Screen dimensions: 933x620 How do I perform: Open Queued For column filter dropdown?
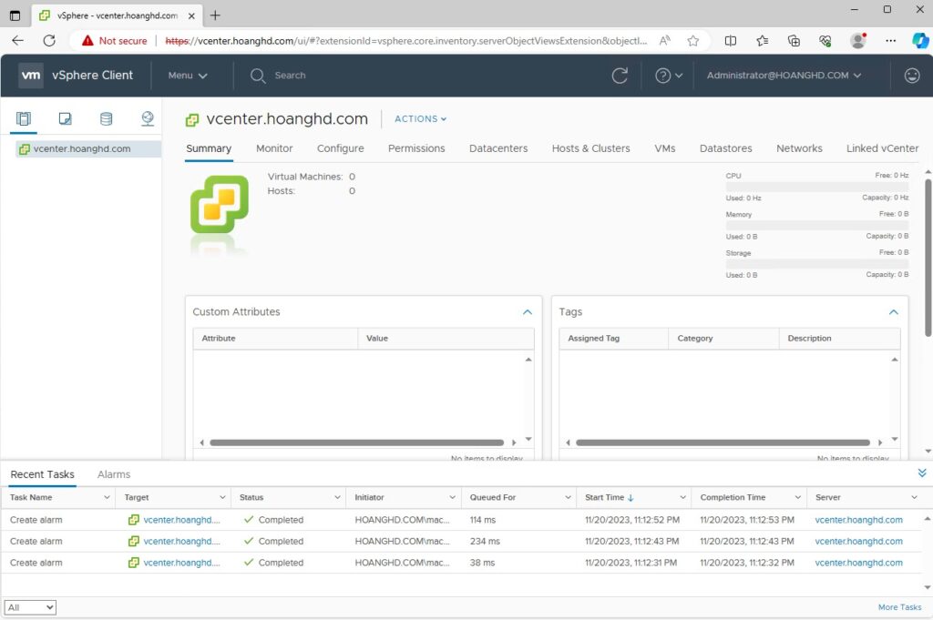[568, 497]
